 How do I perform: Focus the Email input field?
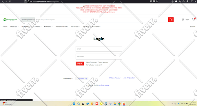click(x=99, y=49)
